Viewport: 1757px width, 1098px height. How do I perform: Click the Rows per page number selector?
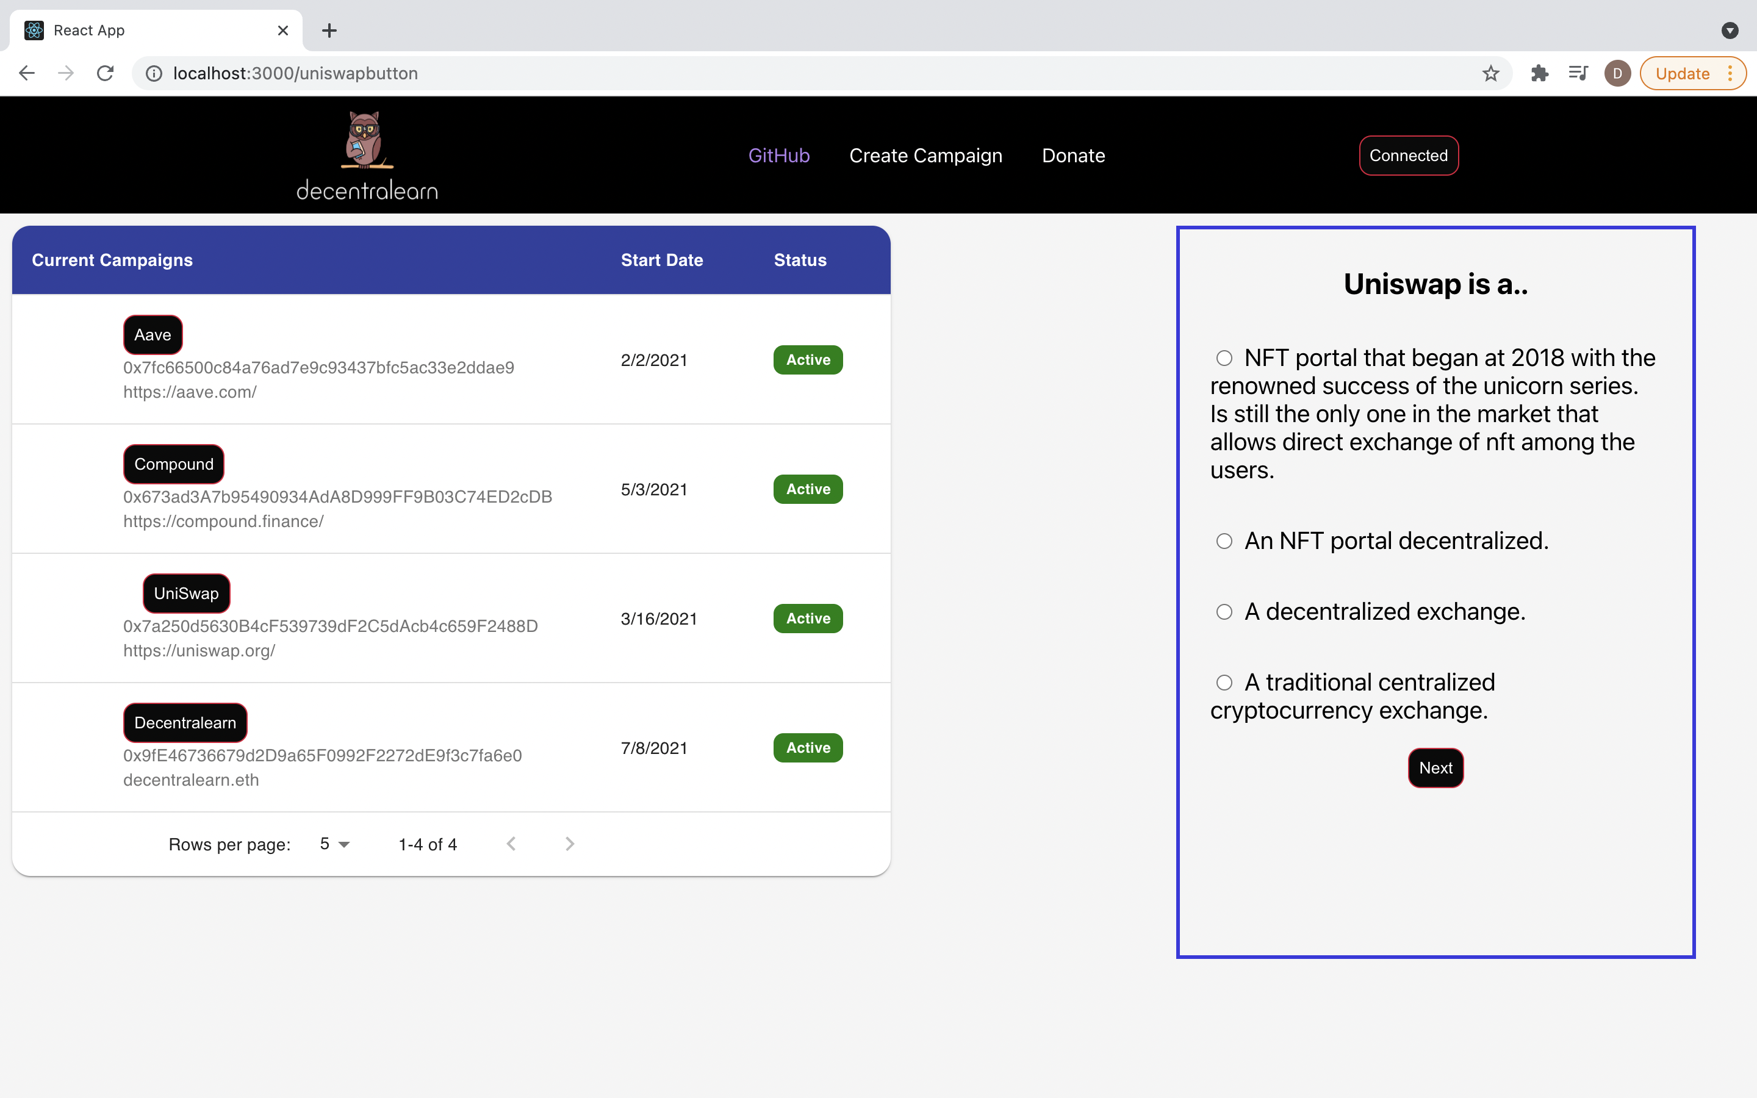[331, 844]
